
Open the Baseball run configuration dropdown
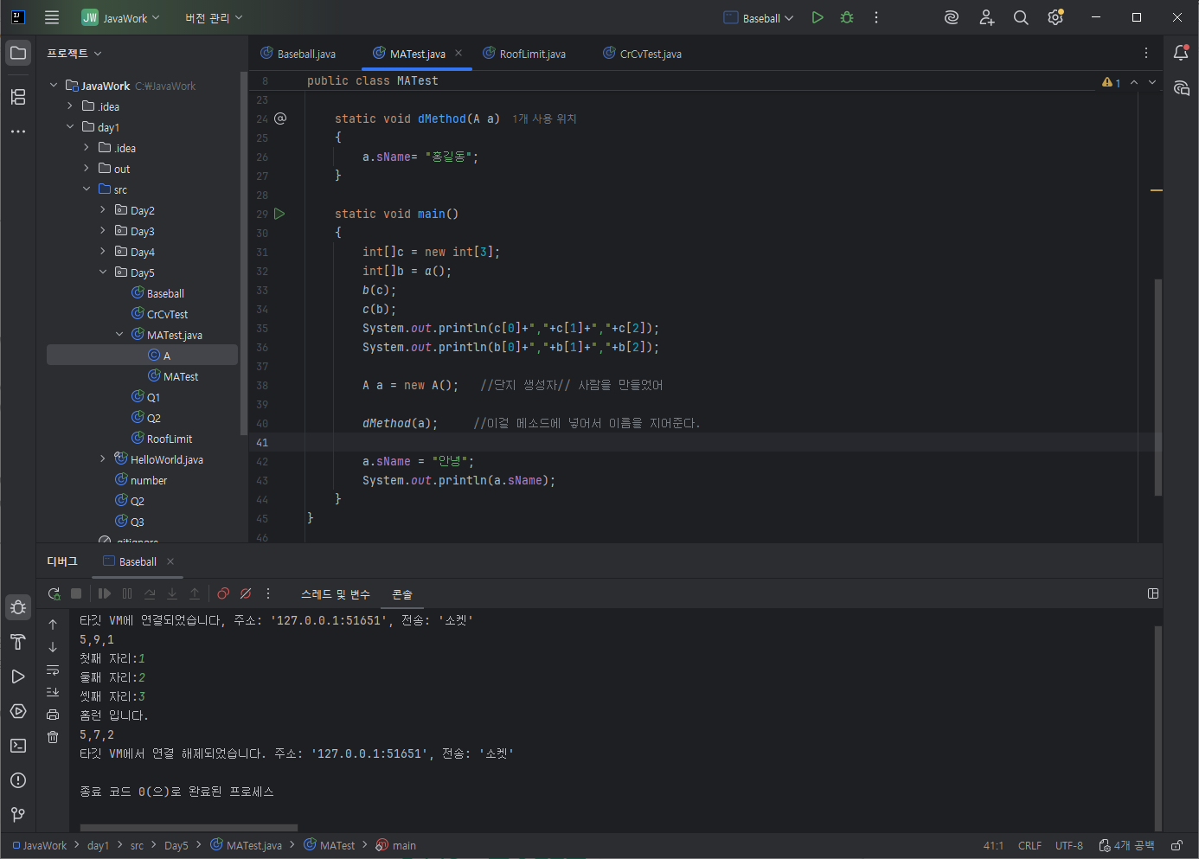(759, 17)
